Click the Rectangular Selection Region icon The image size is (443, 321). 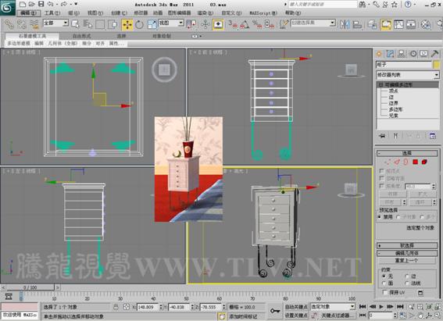click(x=100, y=24)
